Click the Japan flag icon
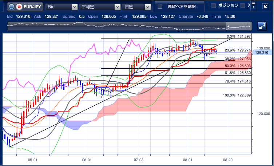274x166 pixels. click(x=19, y=7)
